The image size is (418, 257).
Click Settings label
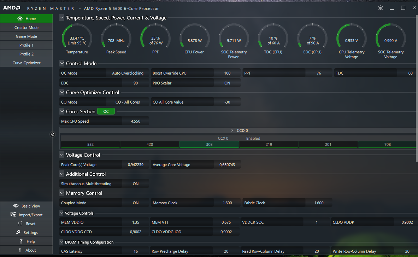tap(31, 233)
